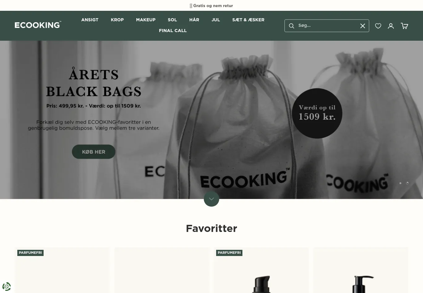Select the first slideshow dot
Screen dimensions: 423x293
point(400,183)
